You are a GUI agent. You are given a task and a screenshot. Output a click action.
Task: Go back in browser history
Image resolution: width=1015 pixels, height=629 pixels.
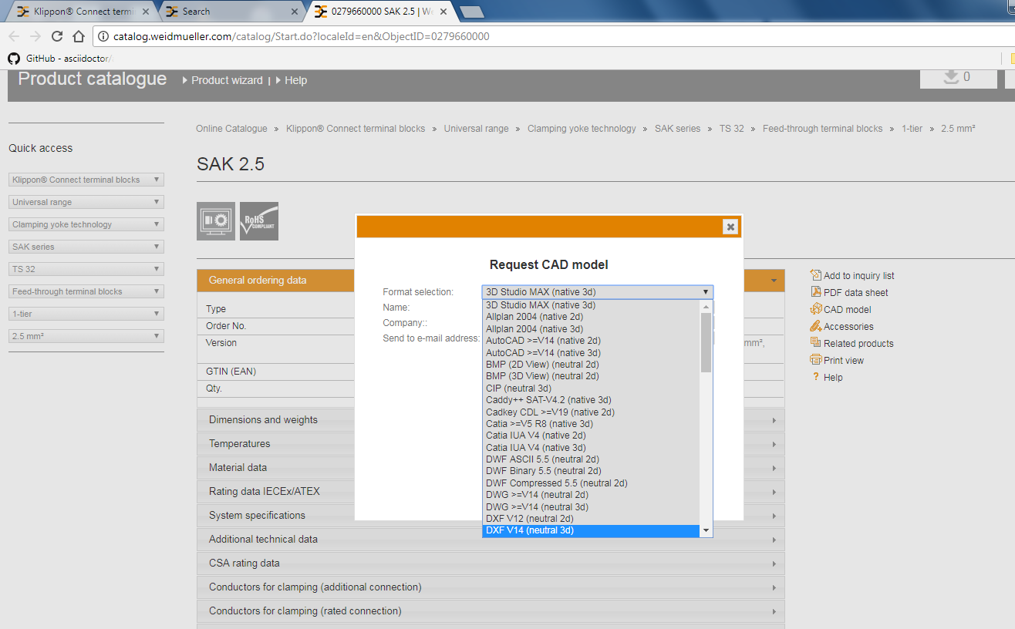(14, 36)
